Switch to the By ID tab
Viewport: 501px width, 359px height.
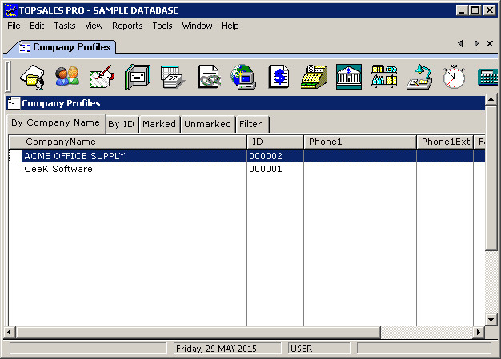pyautogui.click(x=121, y=124)
